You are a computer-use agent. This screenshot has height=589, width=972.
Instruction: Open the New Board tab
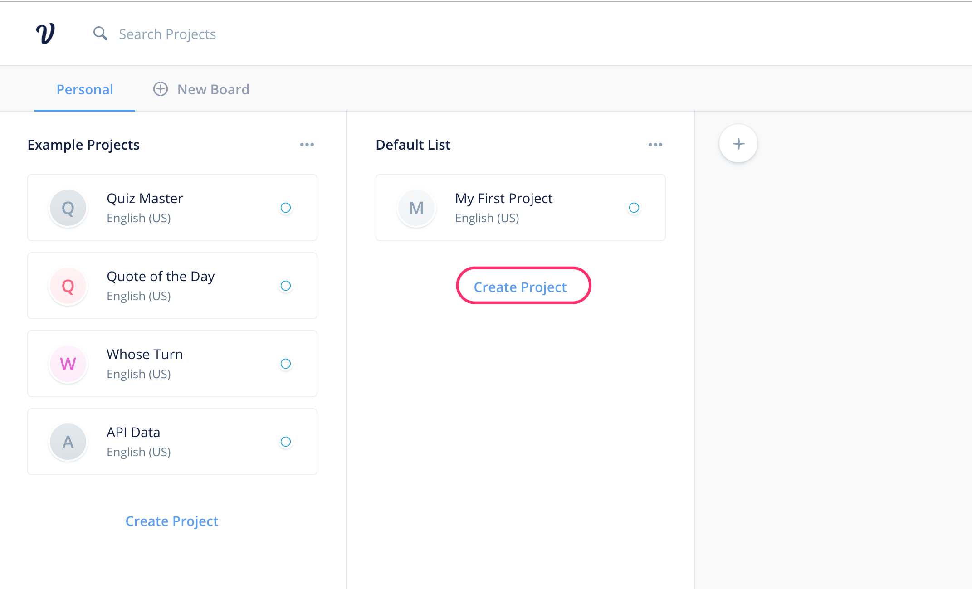click(x=213, y=89)
